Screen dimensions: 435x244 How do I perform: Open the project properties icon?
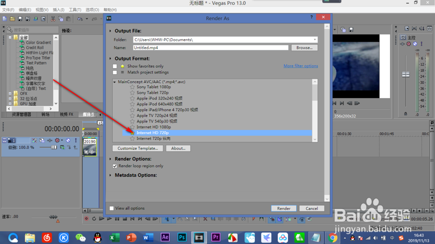point(43,19)
